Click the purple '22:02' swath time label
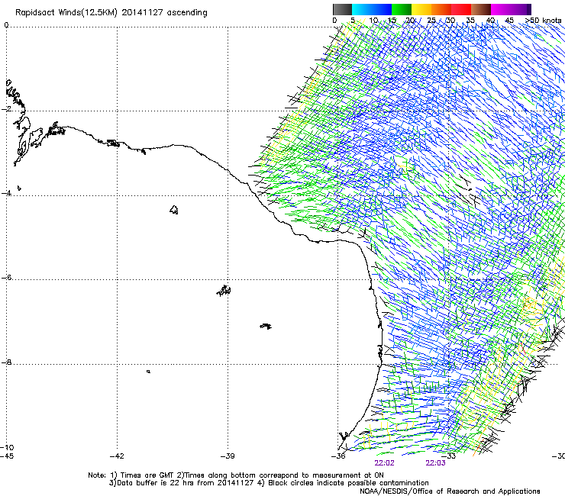This screenshot has height=496, width=565. pyautogui.click(x=385, y=463)
